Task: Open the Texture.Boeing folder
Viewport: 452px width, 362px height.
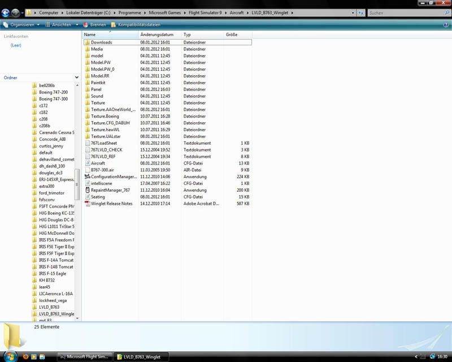Action: (x=105, y=116)
